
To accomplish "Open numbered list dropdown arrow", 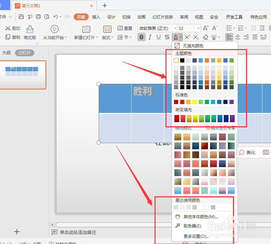I will coord(246,28).
